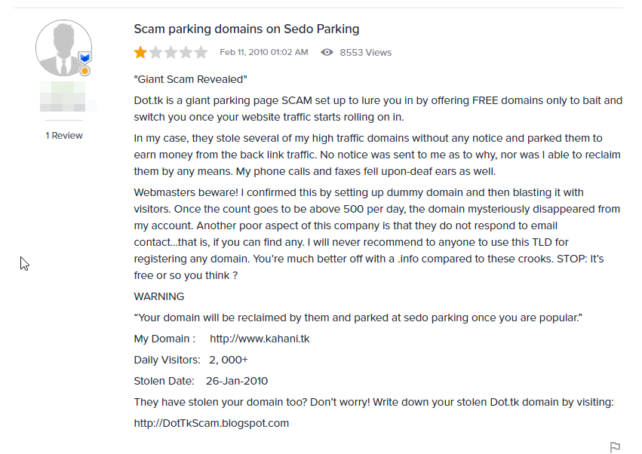Select the fifth rating star
Image resolution: width=642 pixels, height=454 pixels.
click(201, 53)
